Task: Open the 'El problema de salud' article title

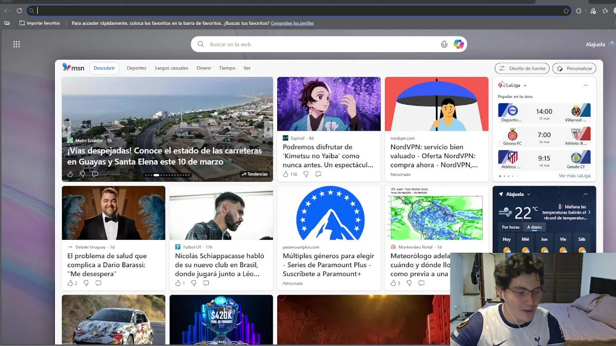Action: tap(107, 265)
